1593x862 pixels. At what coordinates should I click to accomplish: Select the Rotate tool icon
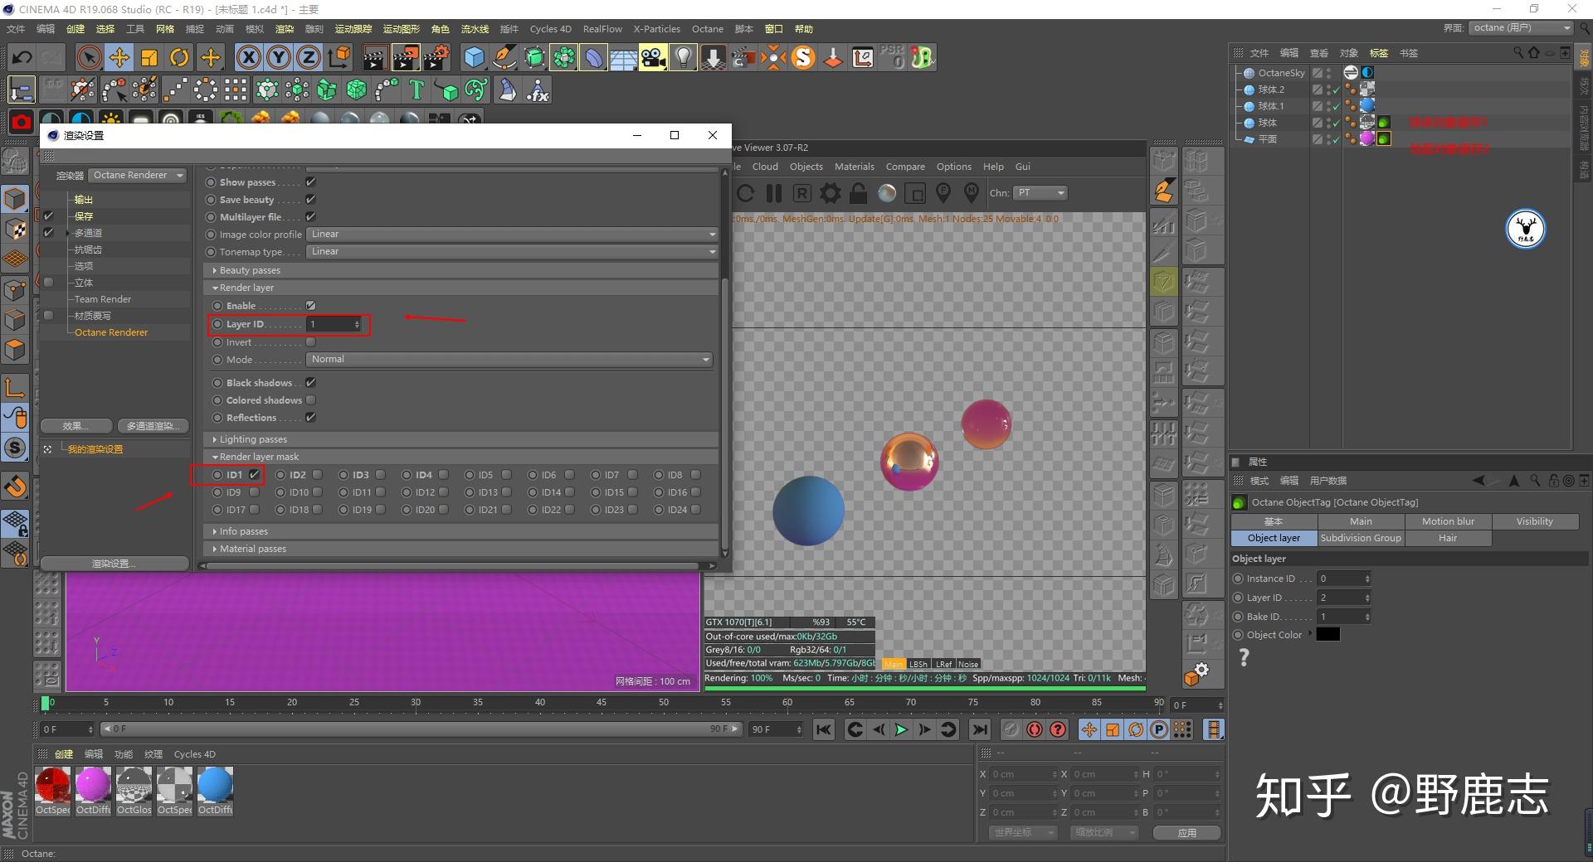(179, 57)
